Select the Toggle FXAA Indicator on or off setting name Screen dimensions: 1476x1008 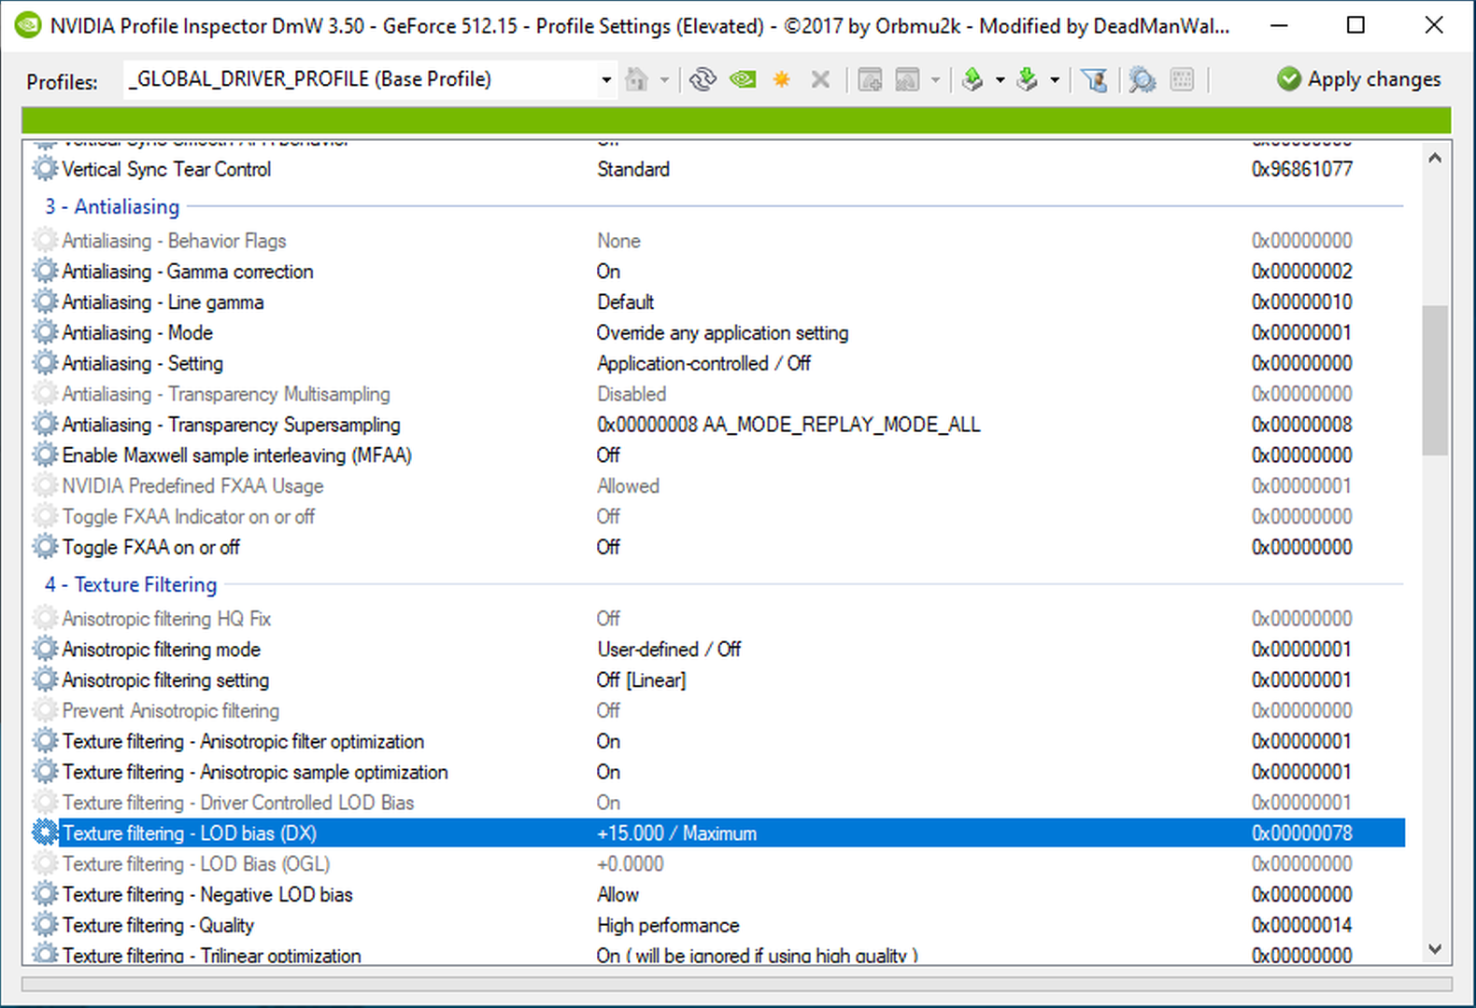(188, 516)
